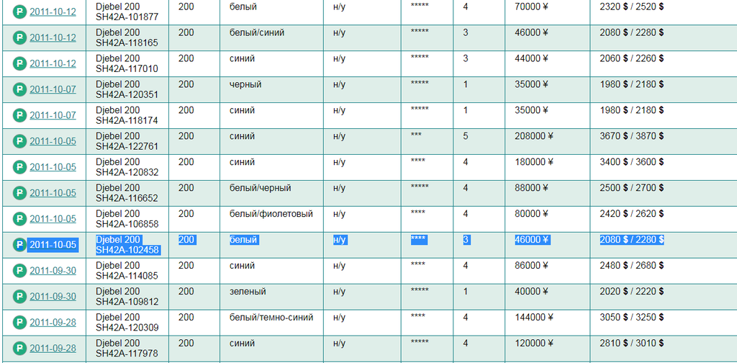Open the 2011-09-28 link for SH42A-117978
The height and width of the screenshot is (363, 737).
53,349
